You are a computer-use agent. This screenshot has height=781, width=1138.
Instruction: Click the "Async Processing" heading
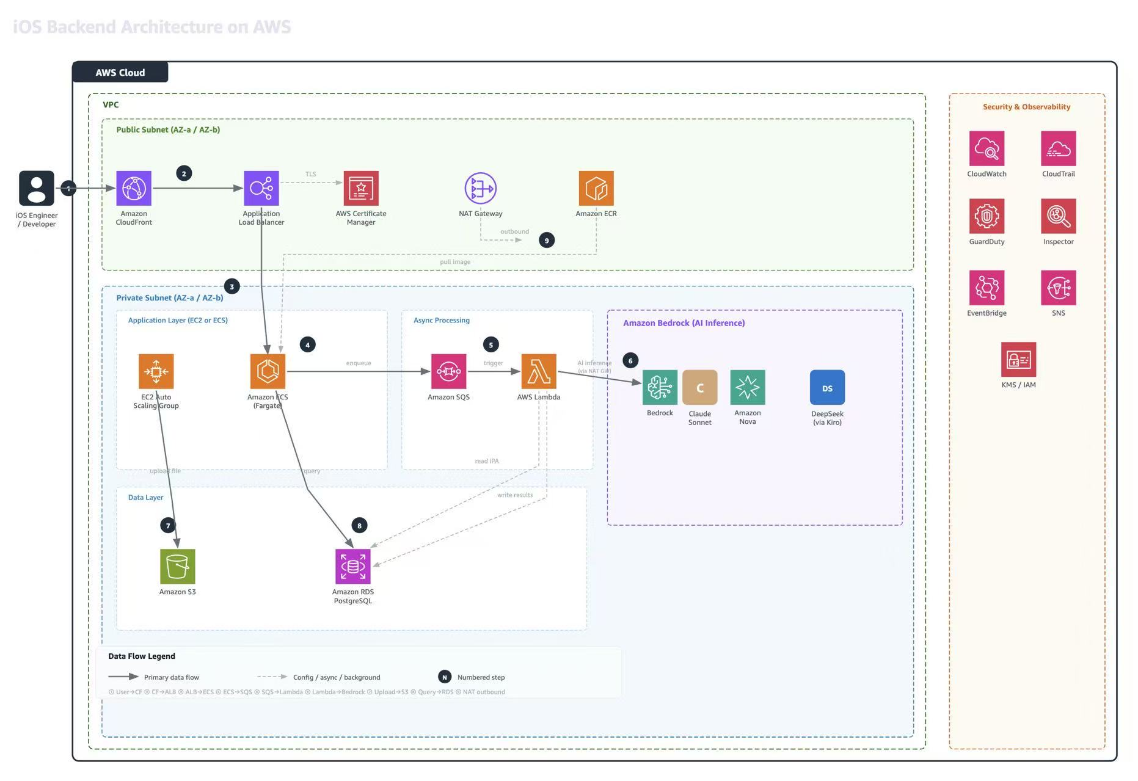[442, 320]
